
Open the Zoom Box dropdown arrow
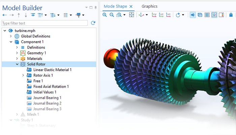pyautogui.click(x=124, y=15)
